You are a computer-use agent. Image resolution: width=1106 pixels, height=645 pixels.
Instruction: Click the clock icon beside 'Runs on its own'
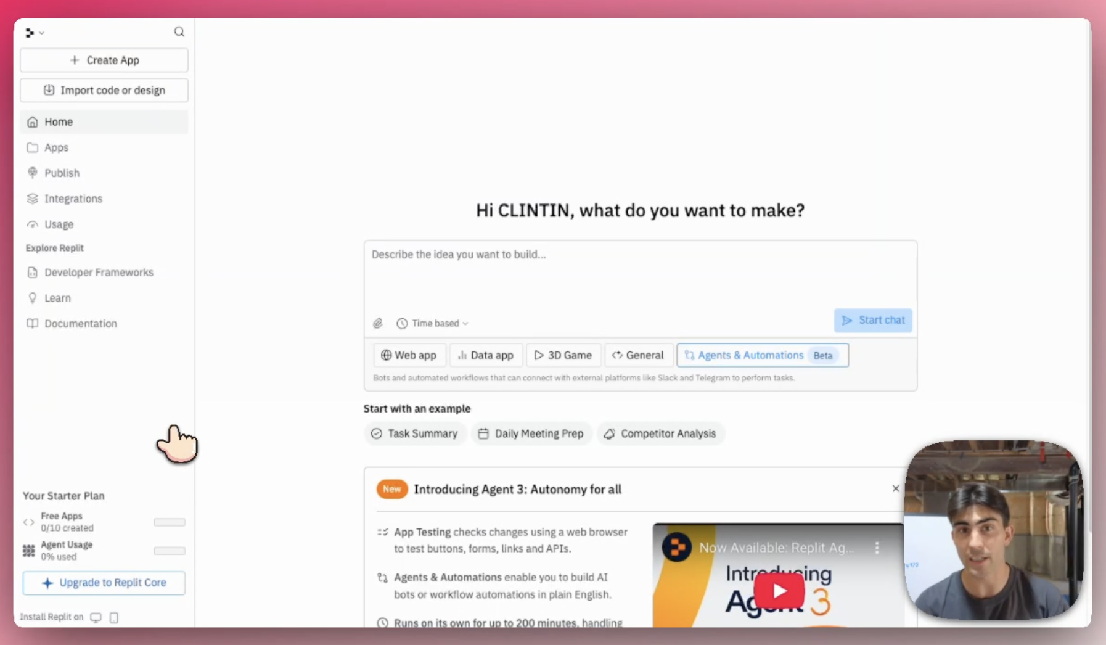click(x=383, y=623)
